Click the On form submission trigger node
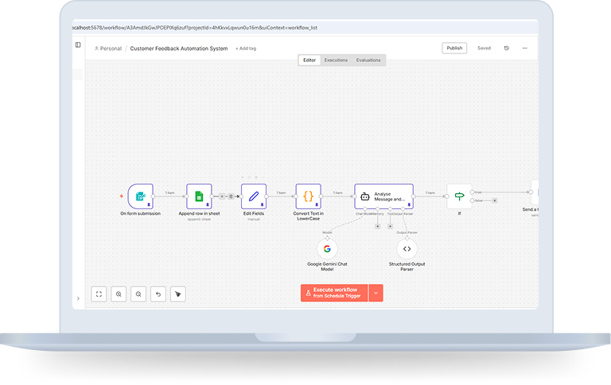Viewport: 611px width, 385px height. coord(140,196)
